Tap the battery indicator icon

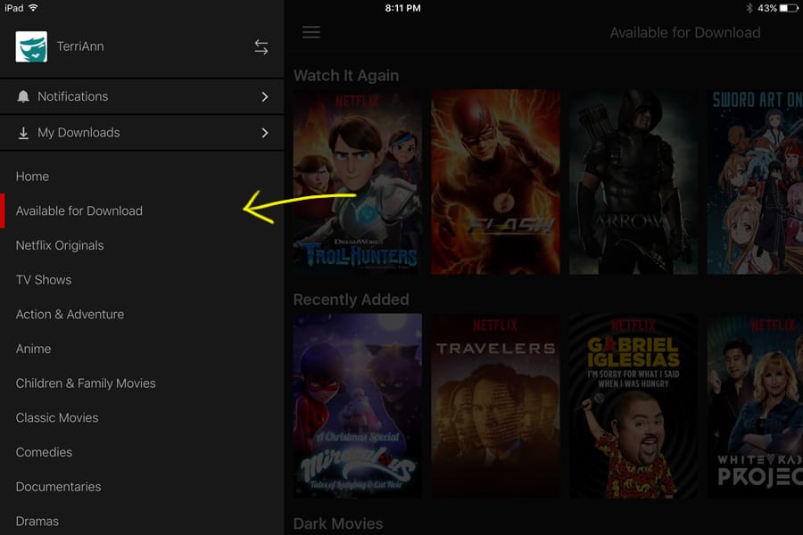click(789, 8)
